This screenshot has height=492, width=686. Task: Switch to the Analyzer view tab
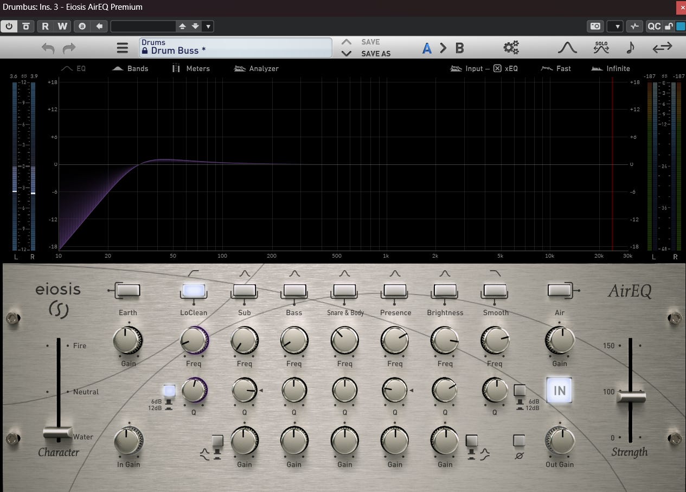256,68
